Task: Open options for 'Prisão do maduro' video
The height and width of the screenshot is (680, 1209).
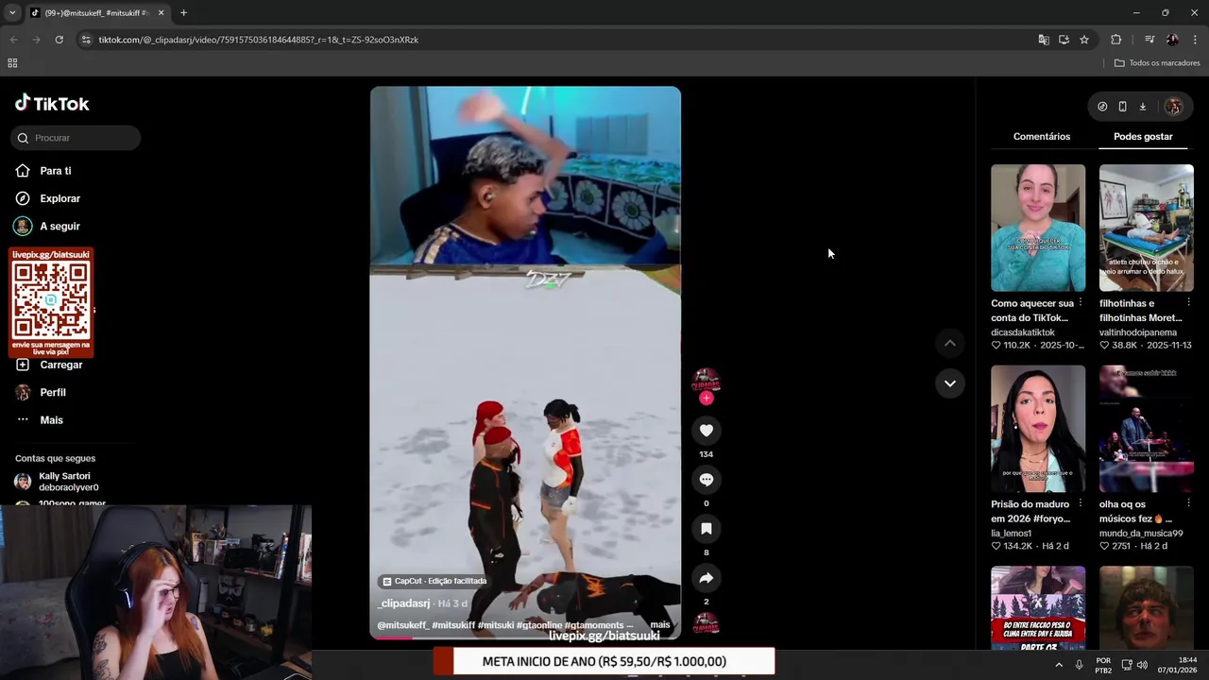Action: point(1080,504)
